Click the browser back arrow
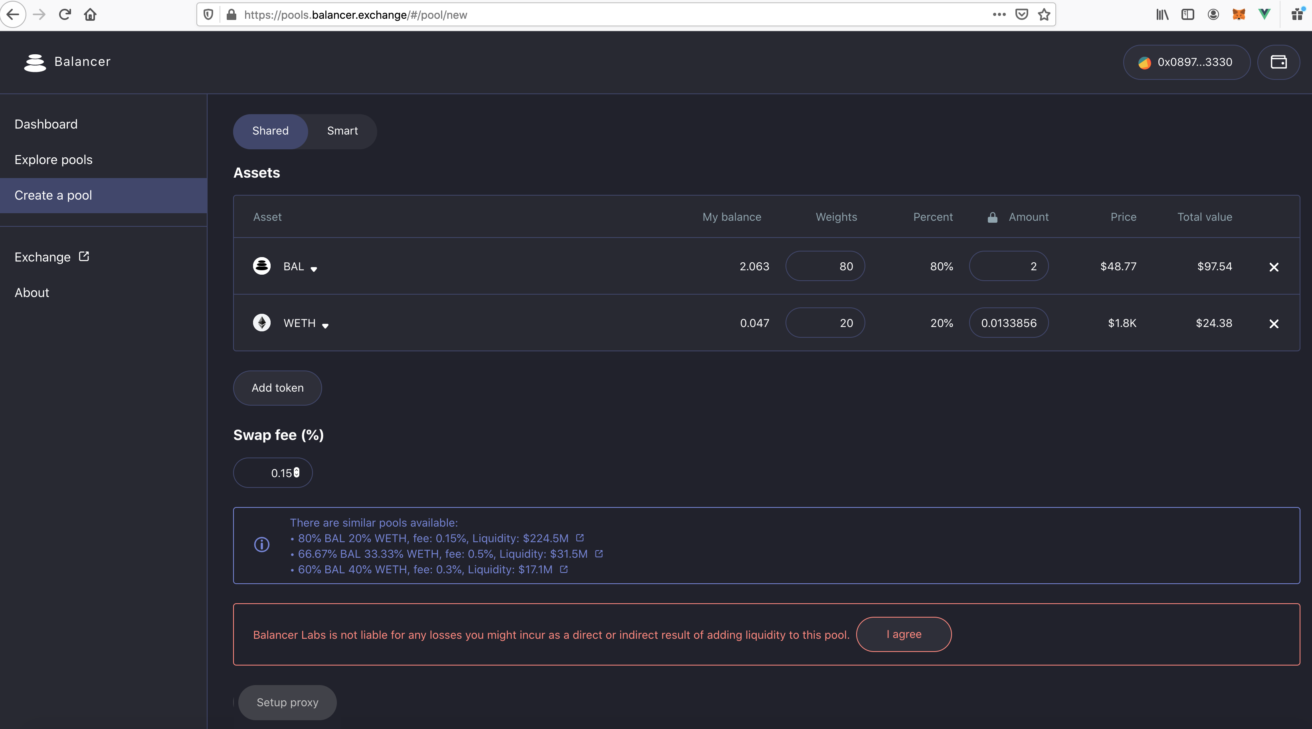The image size is (1312, 729). point(13,14)
